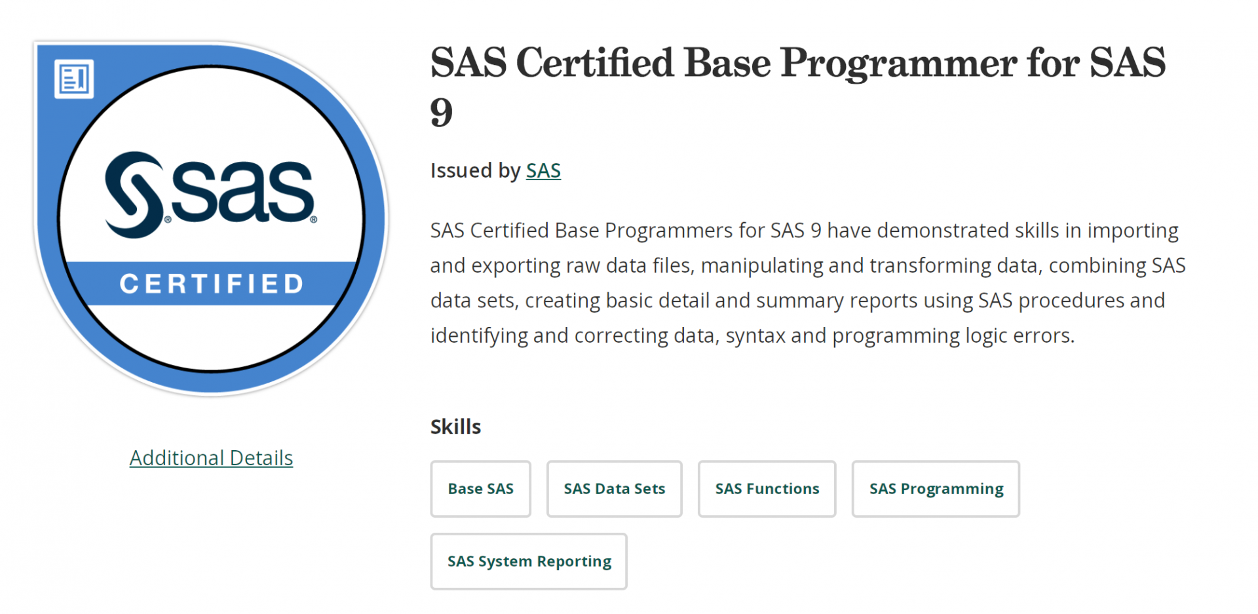The width and height of the screenshot is (1258, 614).
Task: Open the Additional Details link
Action: coord(211,457)
